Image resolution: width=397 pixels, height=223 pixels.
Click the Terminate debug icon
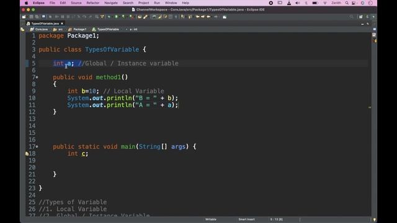coord(68,17)
